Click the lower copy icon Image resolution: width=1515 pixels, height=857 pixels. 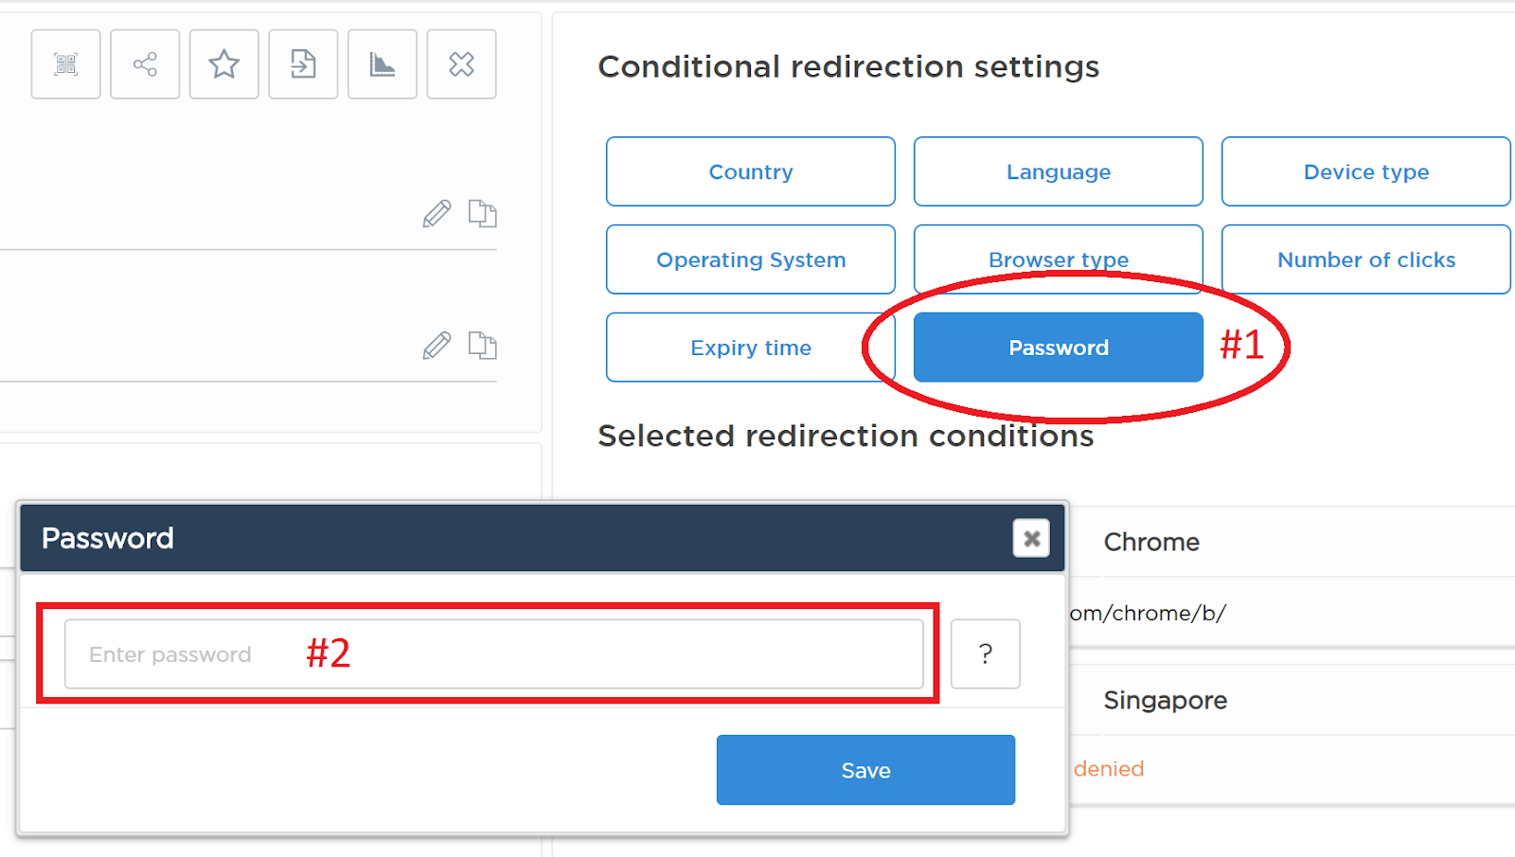point(482,345)
